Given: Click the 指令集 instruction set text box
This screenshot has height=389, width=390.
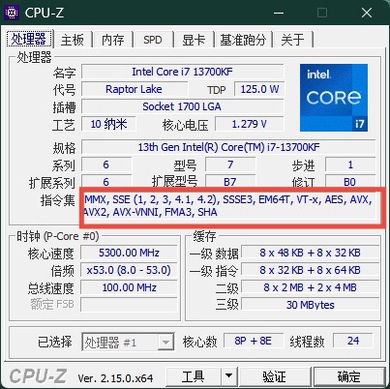Looking at the screenshot, I should pos(229,206).
